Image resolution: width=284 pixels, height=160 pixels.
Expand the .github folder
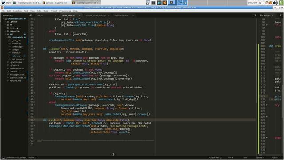(5, 22)
